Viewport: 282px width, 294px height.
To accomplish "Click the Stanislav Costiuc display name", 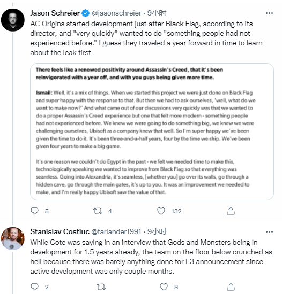I will coord(60,232).
